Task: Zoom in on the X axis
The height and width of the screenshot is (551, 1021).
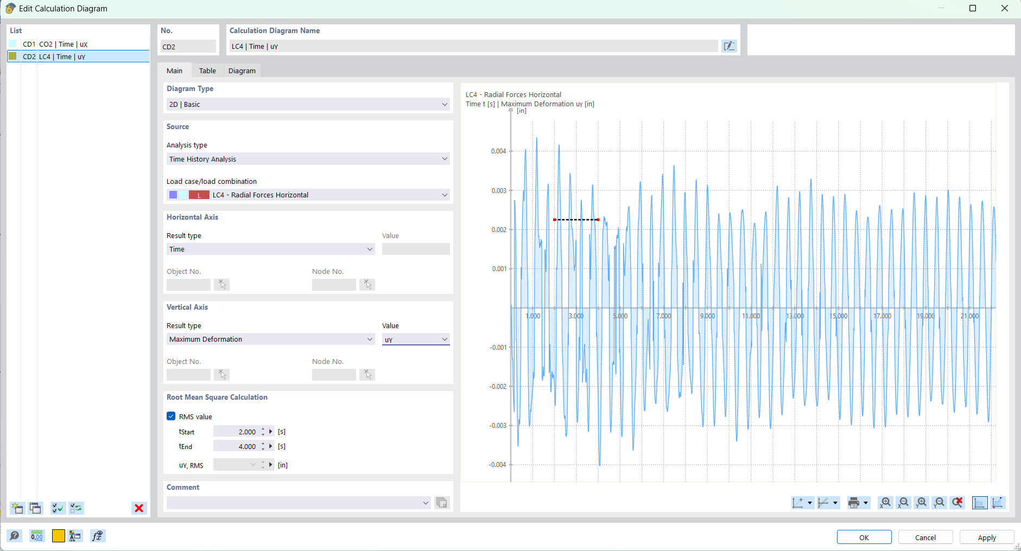Action: point(885,503)
